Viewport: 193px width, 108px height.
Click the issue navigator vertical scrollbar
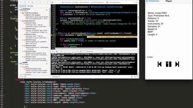[50, 17]
